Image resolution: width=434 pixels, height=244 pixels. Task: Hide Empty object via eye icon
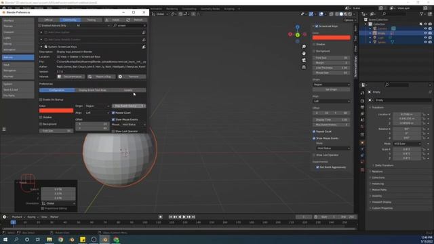[x=425, y=33]
